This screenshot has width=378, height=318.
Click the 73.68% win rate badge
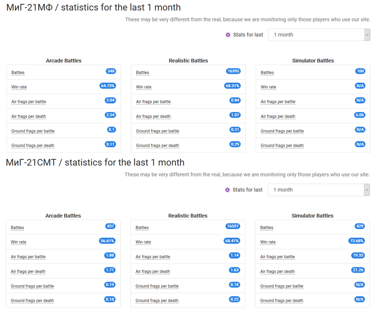[x=356, y=241]
